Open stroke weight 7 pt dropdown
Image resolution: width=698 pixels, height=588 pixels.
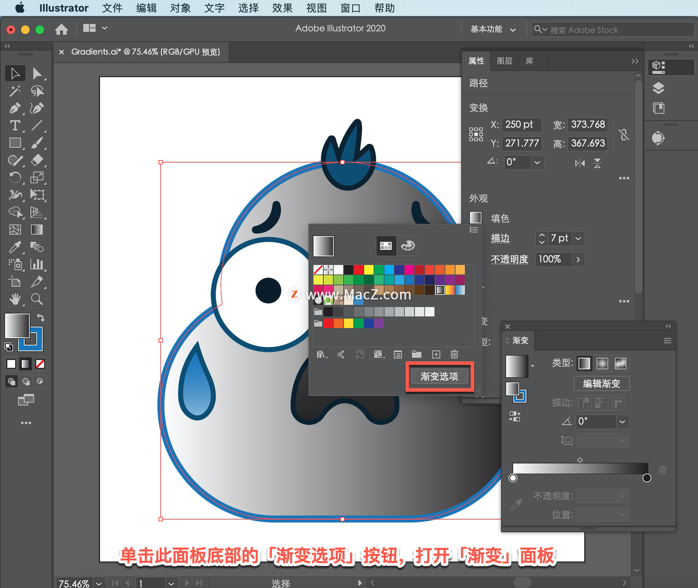pyautogui.click(x=578, y=239)
